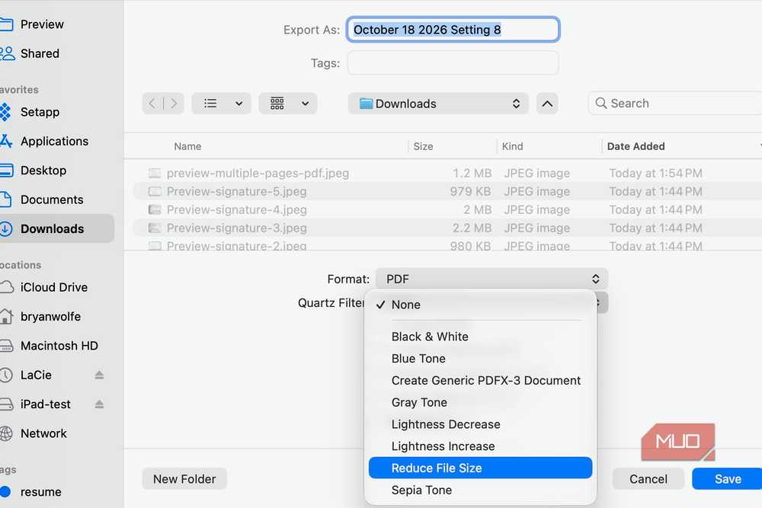The height and width of the screenshot is (508, 762).
Task: Sort files by Date Added column
Action: tap(636, 146)
